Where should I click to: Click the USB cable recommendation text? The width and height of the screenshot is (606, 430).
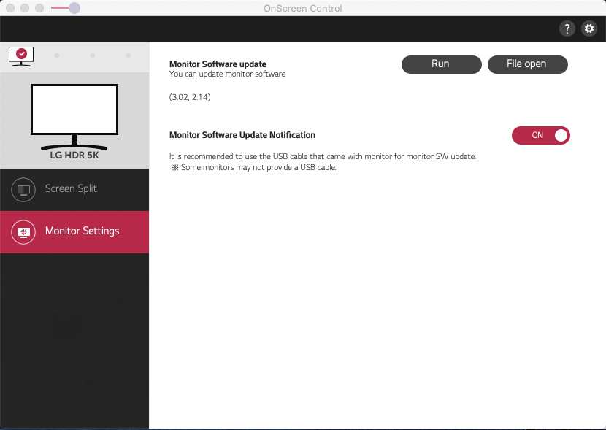[x=323, y=156]
